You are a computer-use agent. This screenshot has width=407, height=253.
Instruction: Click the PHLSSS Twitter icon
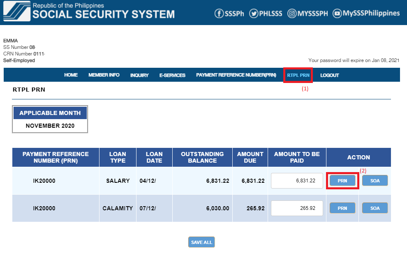(x=254, y=13)
